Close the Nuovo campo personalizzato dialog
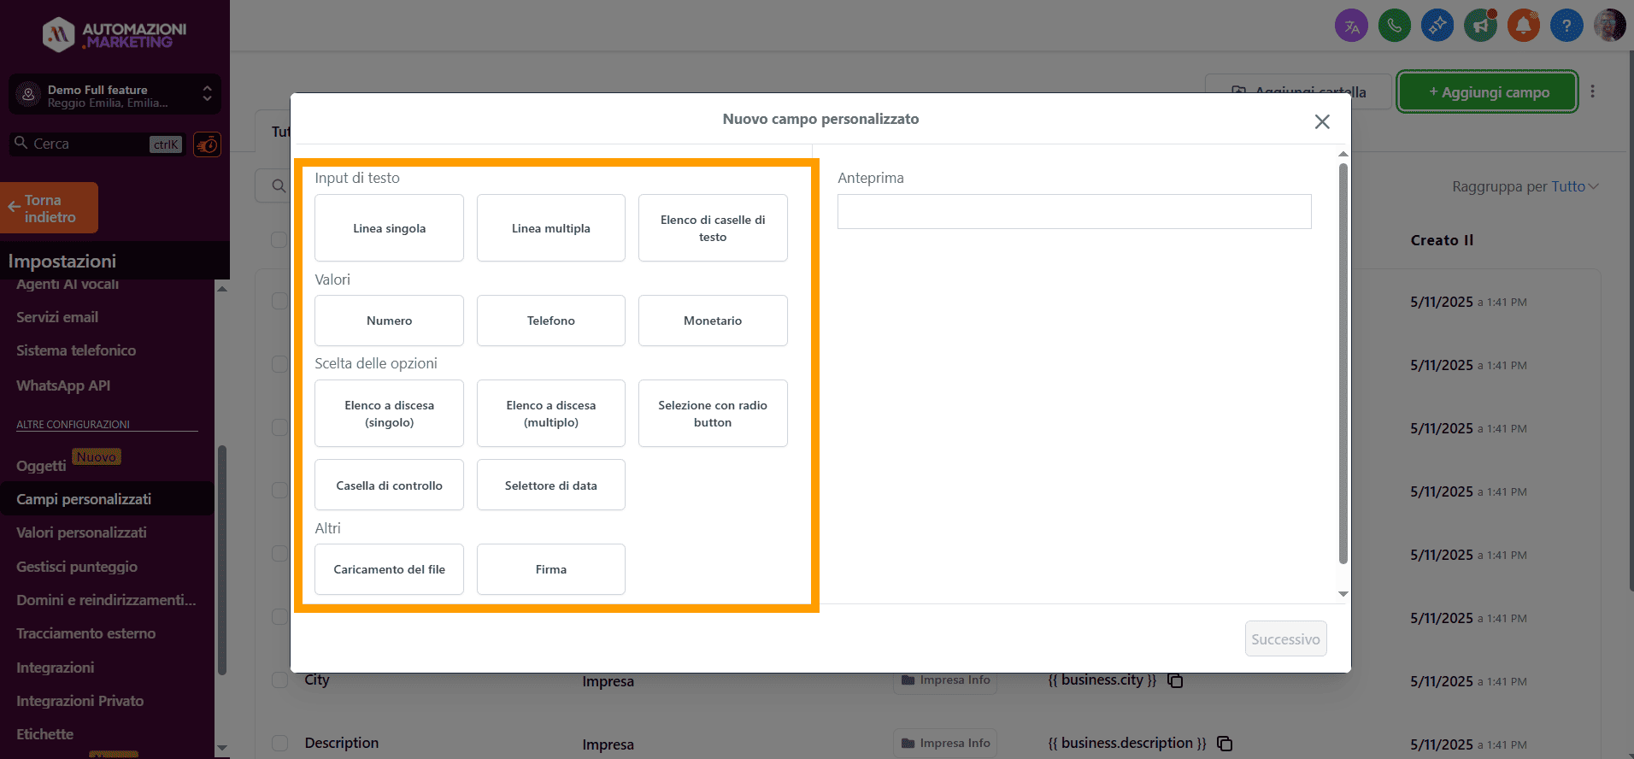The height and width of the screenshot is (759, 1634). coord(1322,121)
